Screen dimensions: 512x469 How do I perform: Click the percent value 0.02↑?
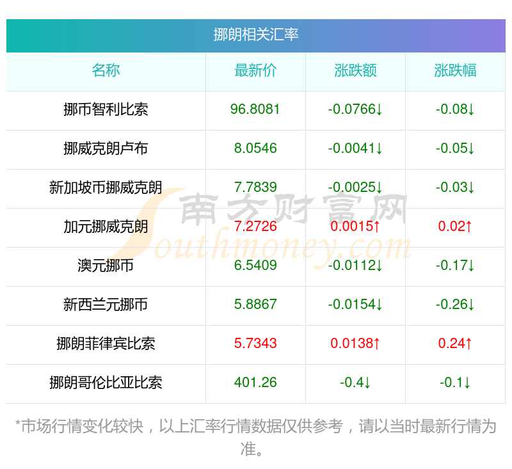click(x=455, y=226)
